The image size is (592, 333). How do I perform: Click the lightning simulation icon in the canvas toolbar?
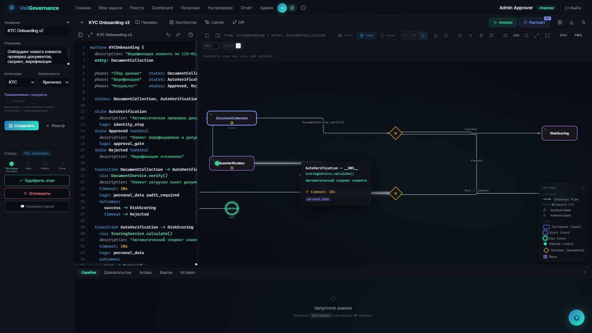point(481,35)
